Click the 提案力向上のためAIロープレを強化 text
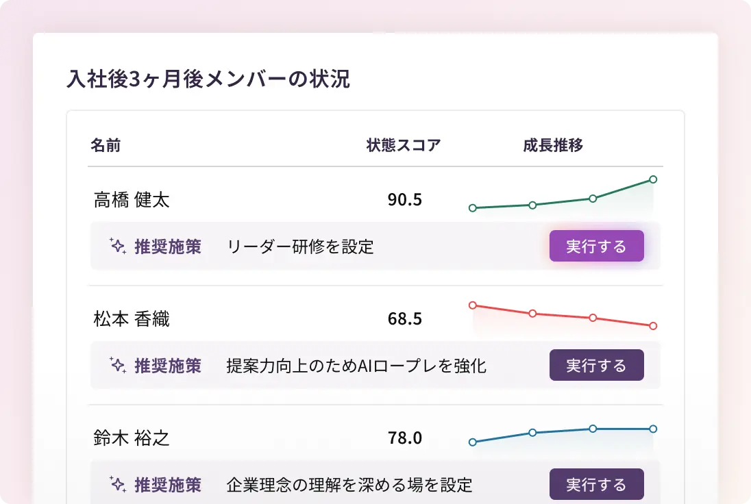Screen dimensions: 751x504 [x=356, y=366]
